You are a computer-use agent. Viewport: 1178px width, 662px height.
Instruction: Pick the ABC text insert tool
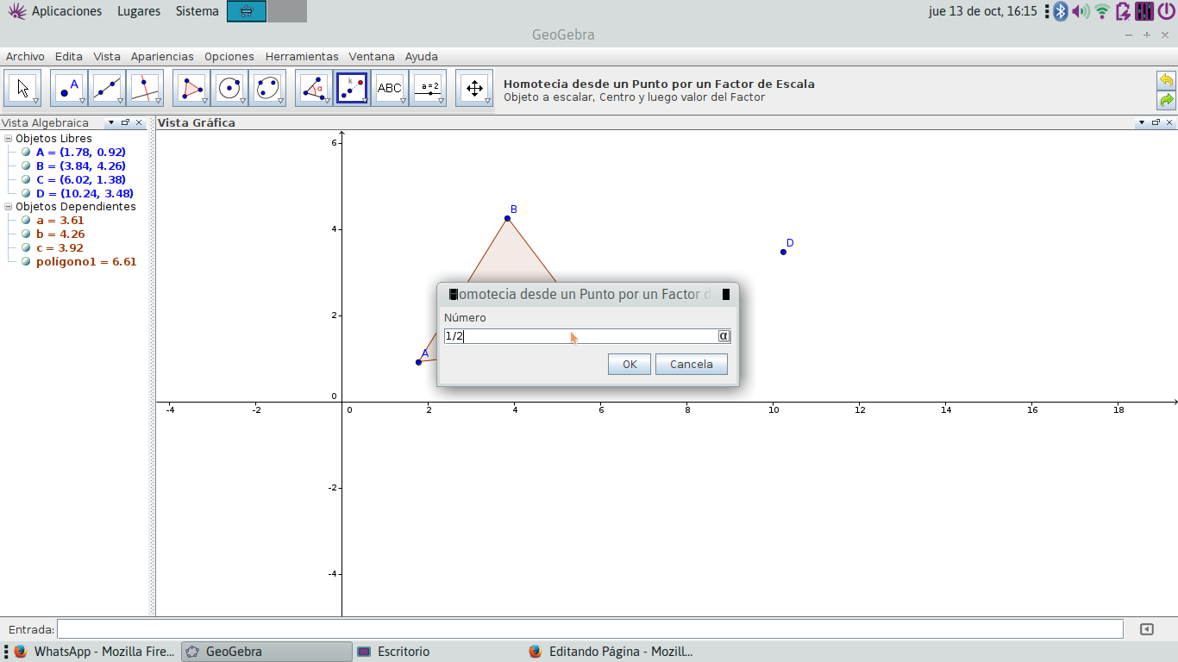(390, 88)
